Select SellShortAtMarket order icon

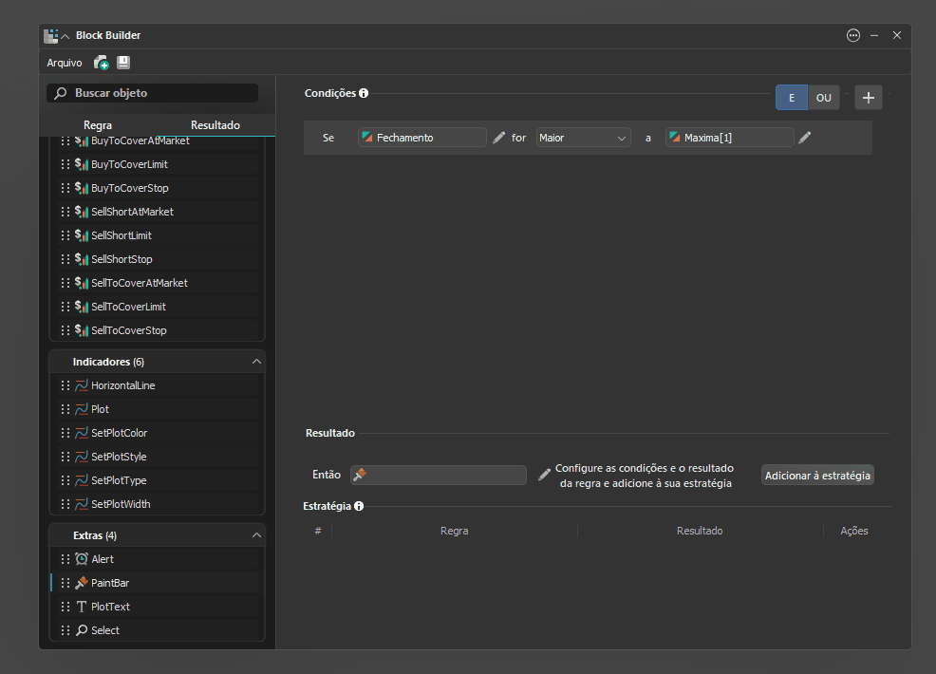click(82, 212)
